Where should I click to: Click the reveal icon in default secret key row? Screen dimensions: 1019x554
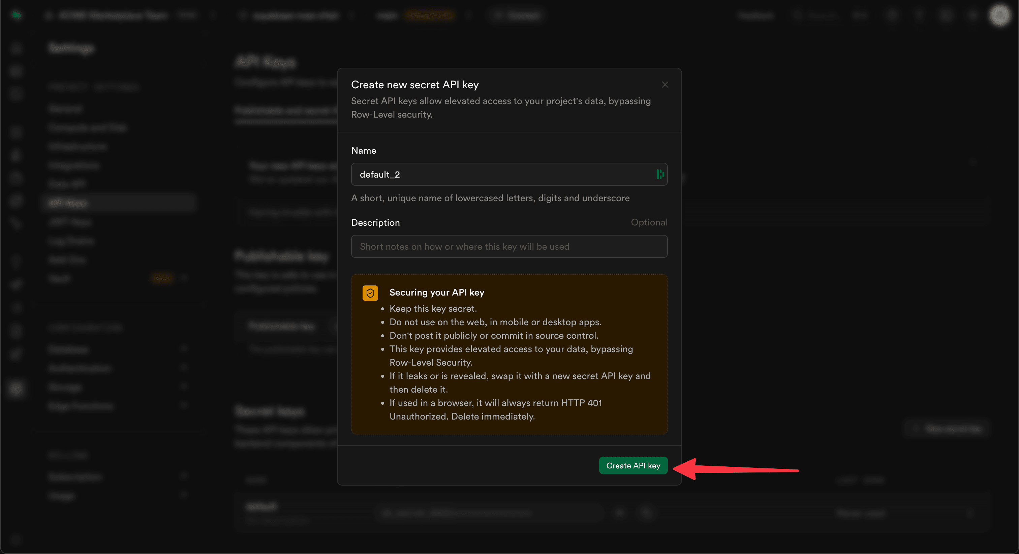[x=620, y=513]
